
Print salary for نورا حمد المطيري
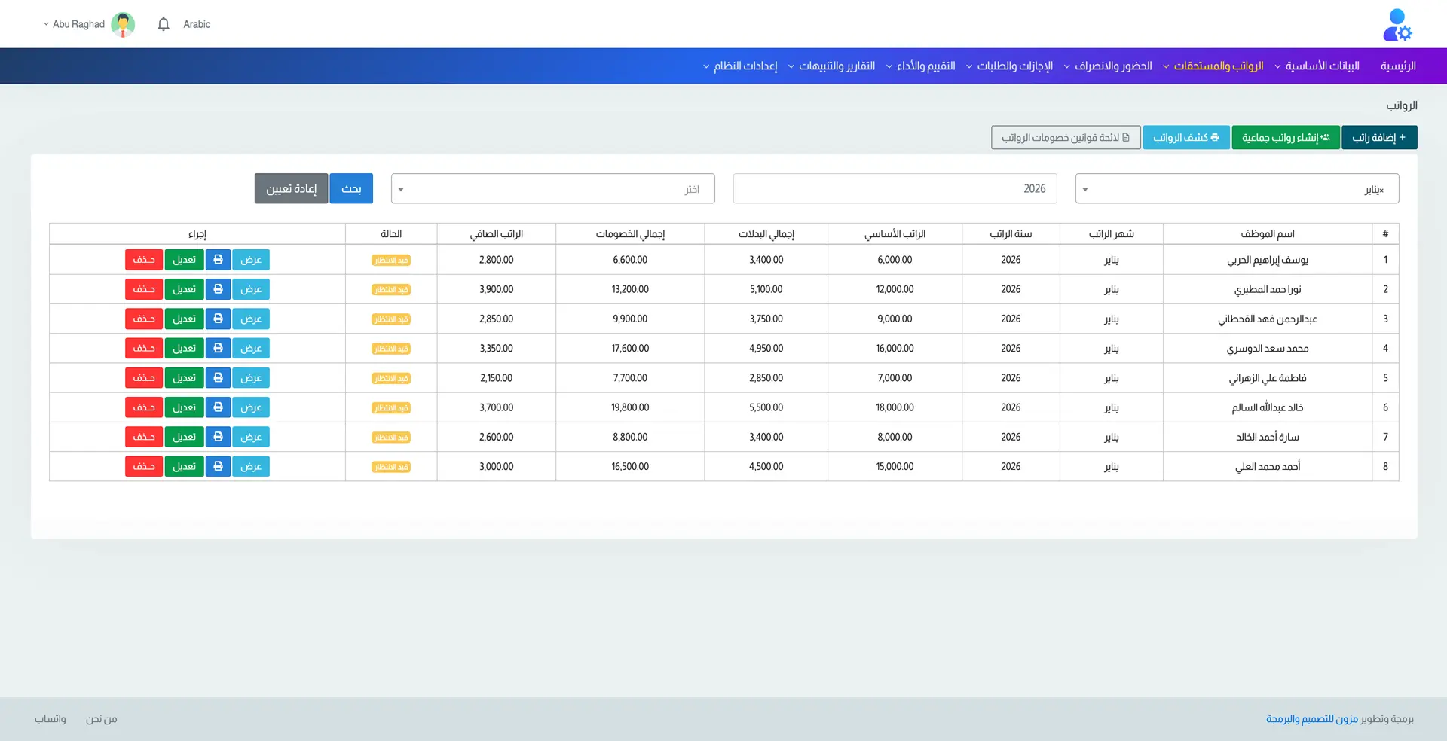coord(218,289)
